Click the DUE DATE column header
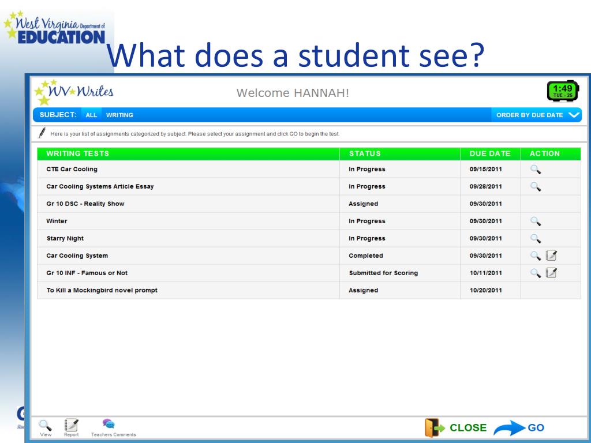Image resolution: width=591 pixels, height=443 pixels. (490, 153)
